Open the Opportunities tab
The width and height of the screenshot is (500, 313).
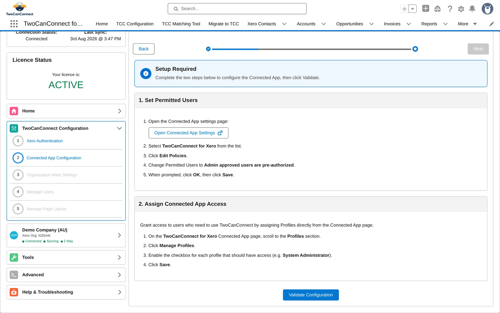[x=349, y=24]
